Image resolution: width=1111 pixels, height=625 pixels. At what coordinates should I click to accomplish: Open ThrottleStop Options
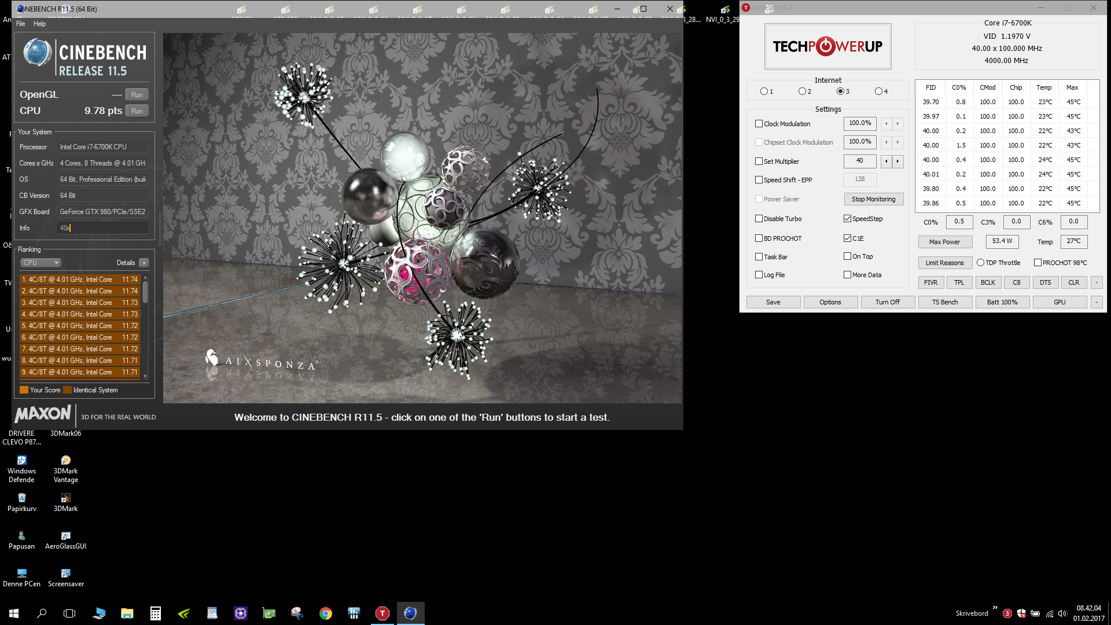(830, 302)
